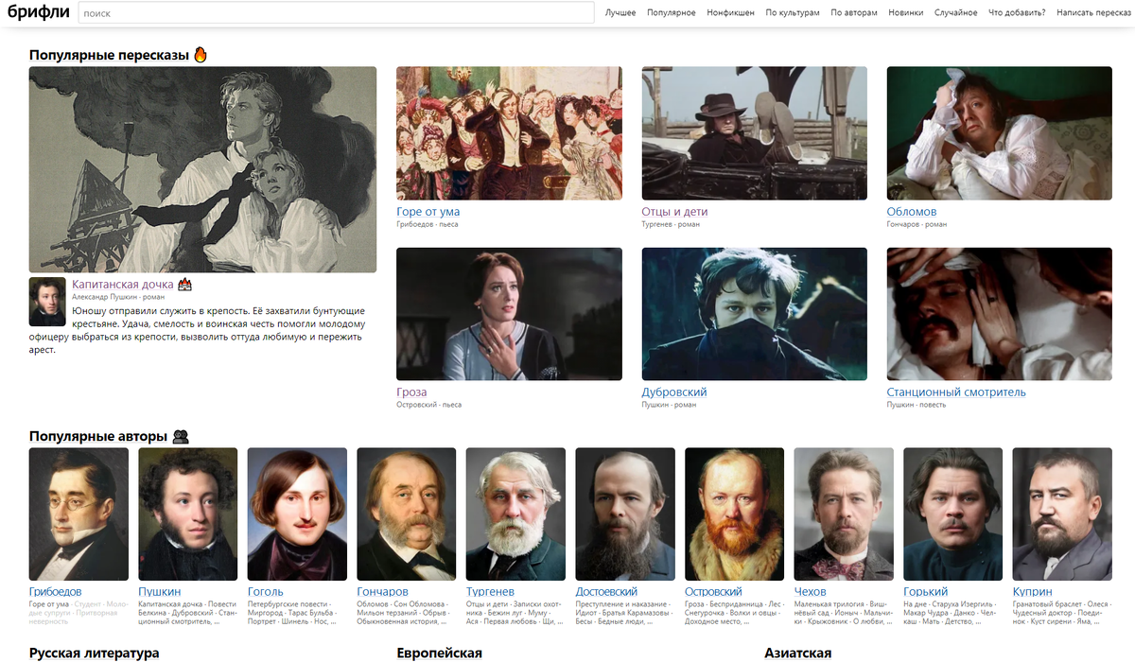Click the Станционный смотритель title link

pos(956,392)
